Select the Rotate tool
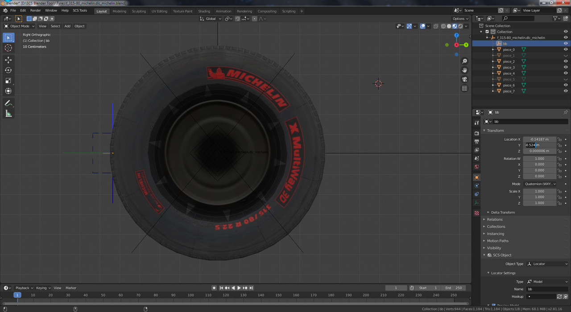The image size is (571, 312). (8, 70)
